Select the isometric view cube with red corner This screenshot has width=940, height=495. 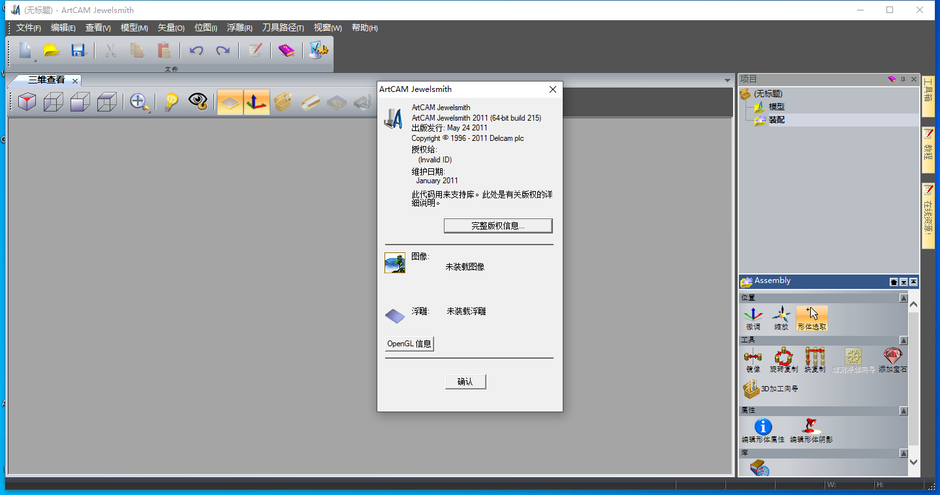tap(27, 102)
